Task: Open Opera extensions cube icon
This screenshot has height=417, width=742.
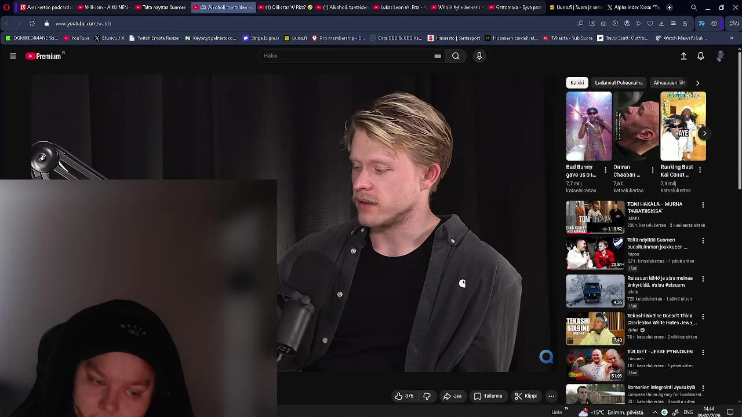Action: click(x=714, y=24)
